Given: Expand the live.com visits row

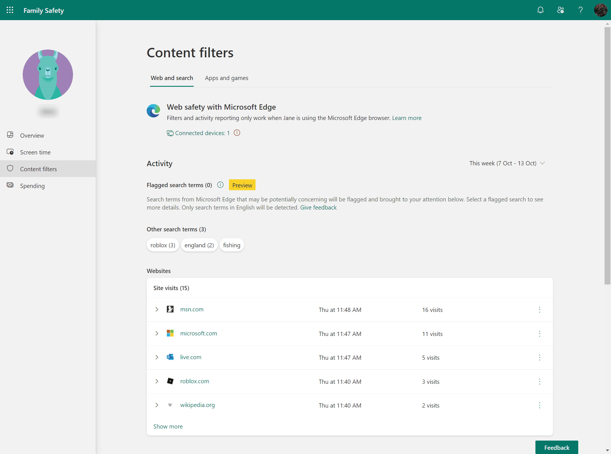Looking at the screenshot, I should [x=157, y=357].
